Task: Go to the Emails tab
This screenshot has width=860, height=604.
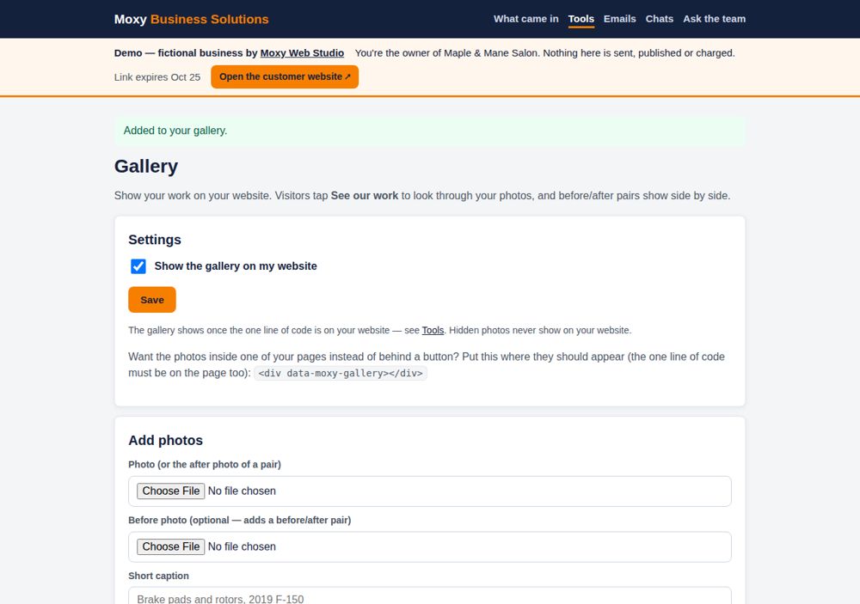Action: [620, 19]
